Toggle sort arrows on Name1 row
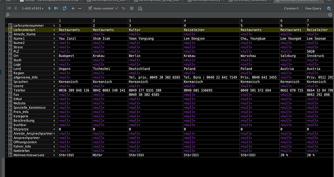Screen dimensions: 334x177 click(54, 38)
